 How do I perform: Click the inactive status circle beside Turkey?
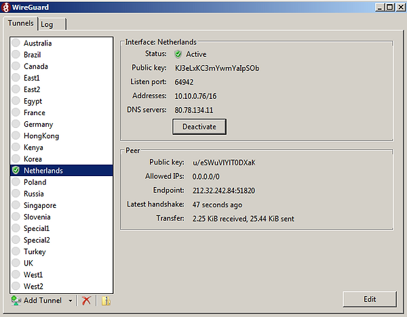tap(16, 251)
